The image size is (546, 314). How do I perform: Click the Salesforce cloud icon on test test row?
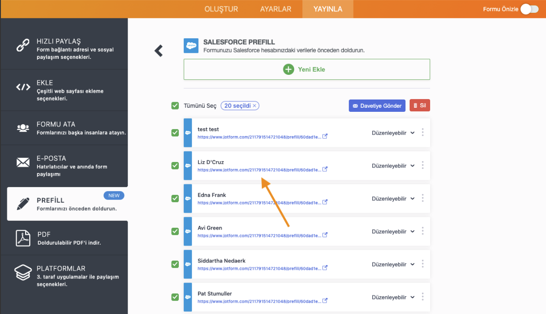pyautogui.click(x=187, y=133)
